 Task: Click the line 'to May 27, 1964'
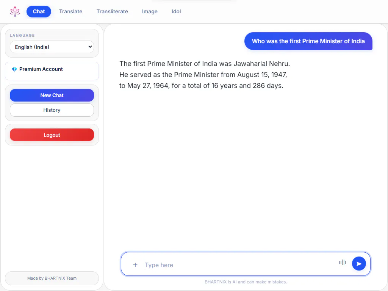click(x=202, y=86)
